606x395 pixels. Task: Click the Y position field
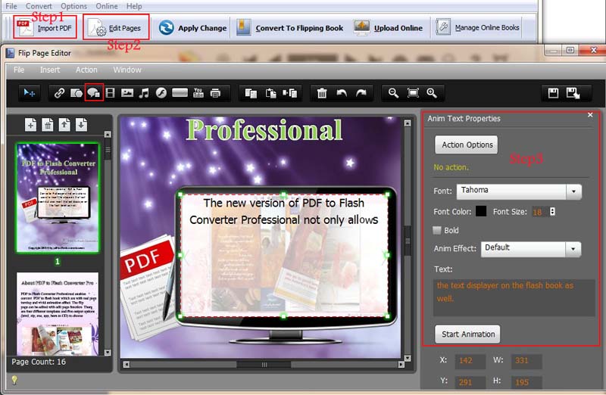pos(470,382)
